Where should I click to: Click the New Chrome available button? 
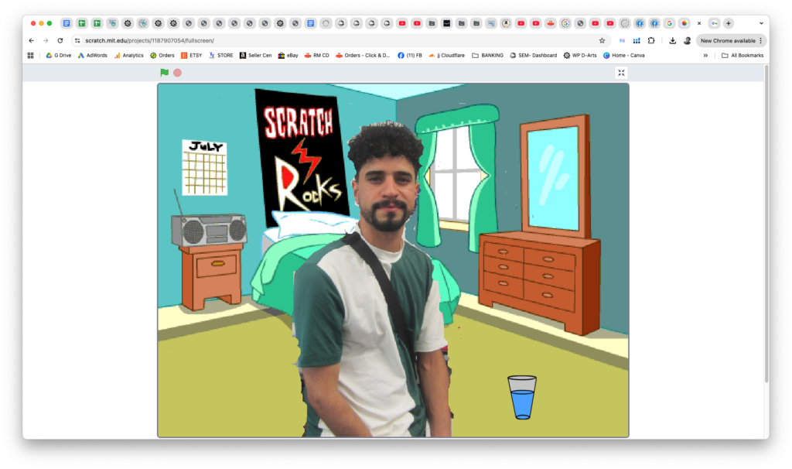[x=731, y=40]
